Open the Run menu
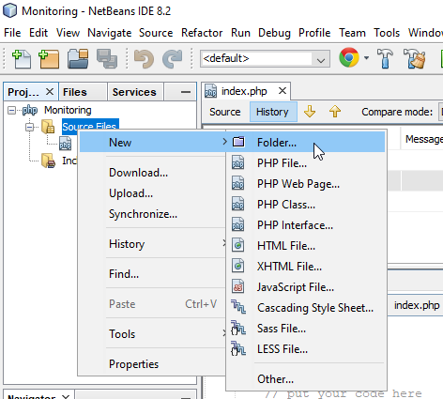Viewport: 443px width, 399px height. click(x=240, y=33)
